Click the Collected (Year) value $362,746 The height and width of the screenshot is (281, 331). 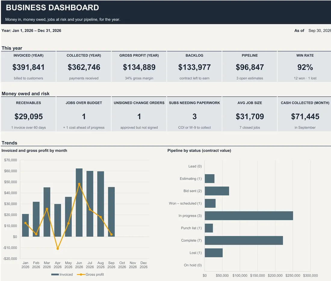click(84, 67)
